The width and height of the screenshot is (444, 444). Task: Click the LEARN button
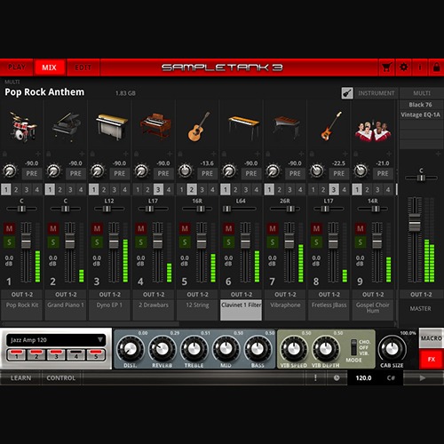pos(20,378)
